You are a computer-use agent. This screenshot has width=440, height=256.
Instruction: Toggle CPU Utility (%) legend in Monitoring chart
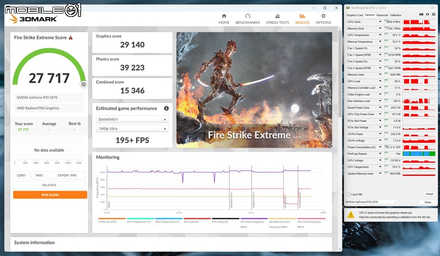226,220
